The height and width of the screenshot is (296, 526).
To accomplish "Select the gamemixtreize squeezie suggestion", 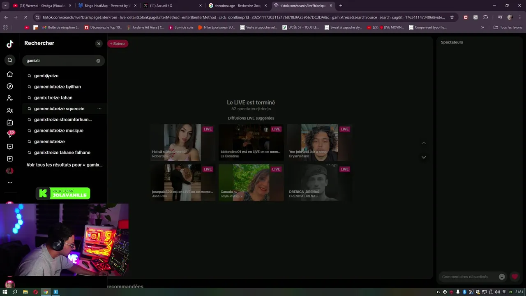I will [x=59, y=109].
